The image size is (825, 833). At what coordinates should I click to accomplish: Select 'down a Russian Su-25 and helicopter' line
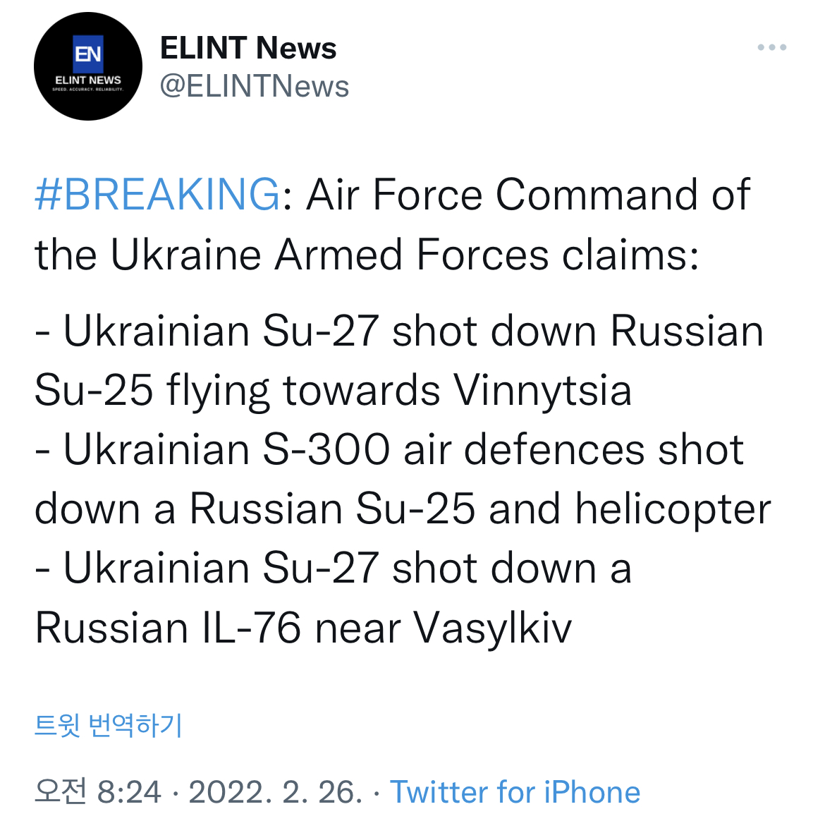[403, 509]
